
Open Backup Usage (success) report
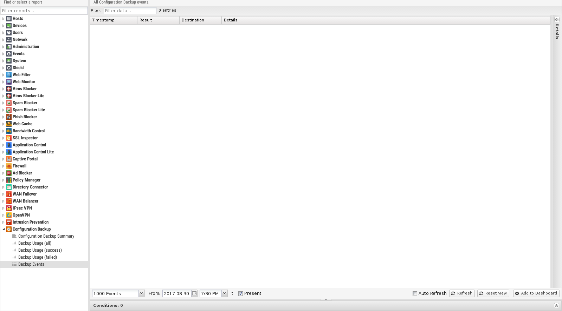[x=40, y=250]
